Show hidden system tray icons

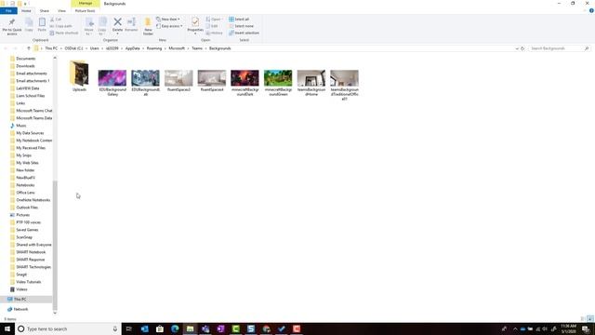(515, 328)
